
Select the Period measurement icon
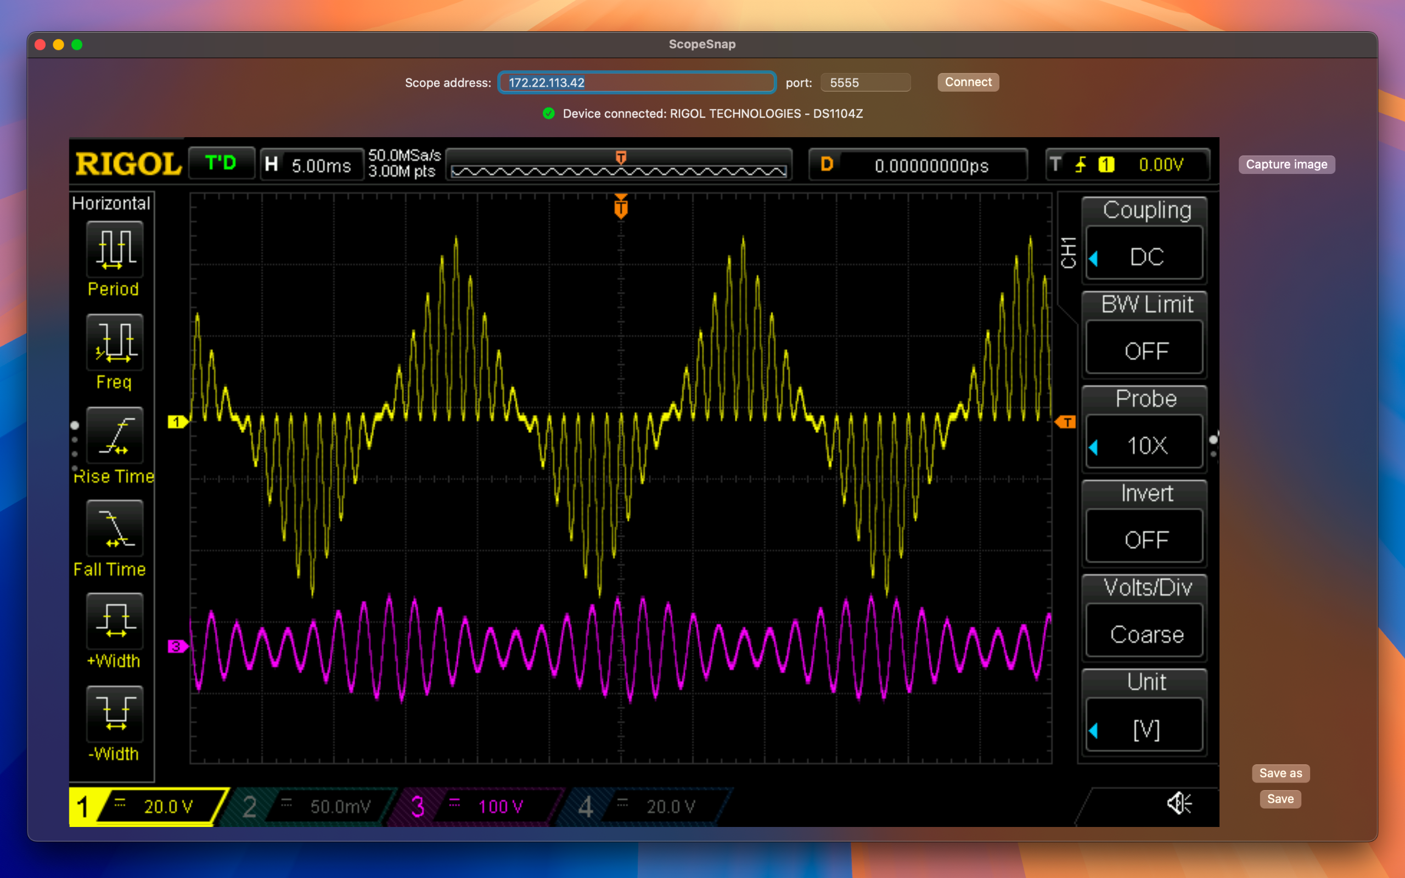[x=115, y=249]
